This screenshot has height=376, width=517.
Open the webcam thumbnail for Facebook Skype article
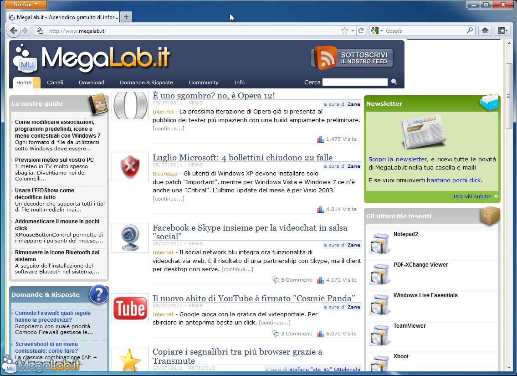coord(130,238)
